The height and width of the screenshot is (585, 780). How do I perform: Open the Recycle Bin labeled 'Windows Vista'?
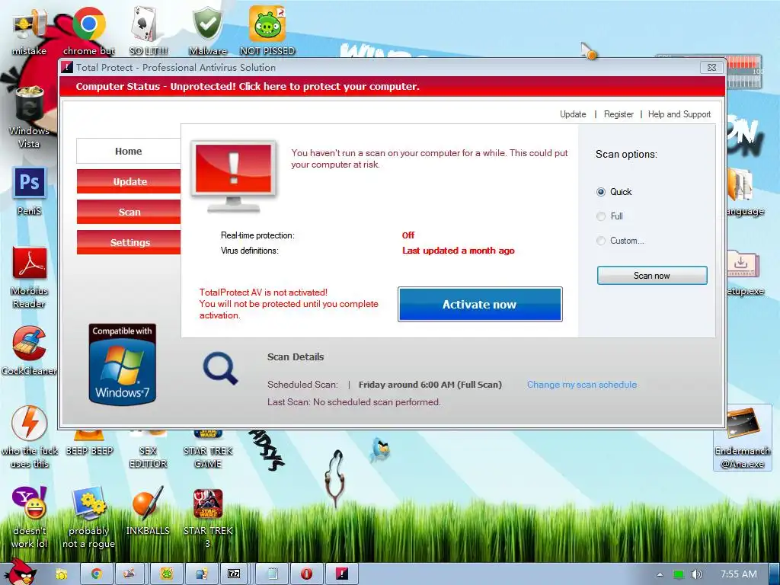[29, 117]
